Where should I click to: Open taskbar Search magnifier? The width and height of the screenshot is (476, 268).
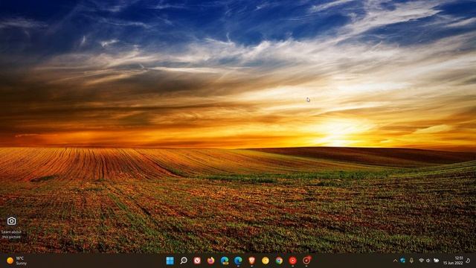(184, 261)
